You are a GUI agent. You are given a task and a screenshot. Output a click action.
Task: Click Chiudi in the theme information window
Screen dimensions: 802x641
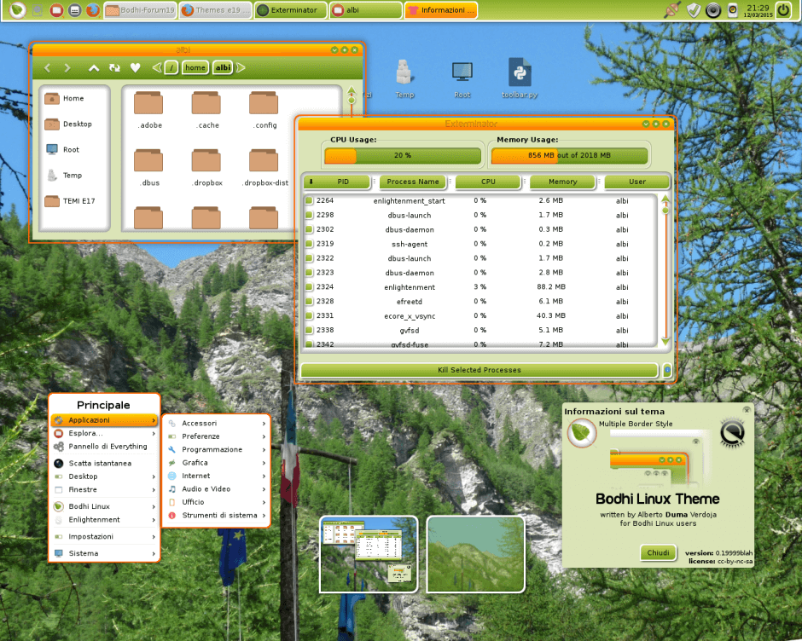click(658, 552)
